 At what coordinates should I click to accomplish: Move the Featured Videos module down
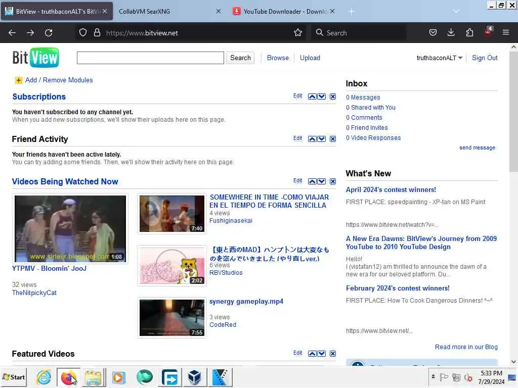click(321, 354)
